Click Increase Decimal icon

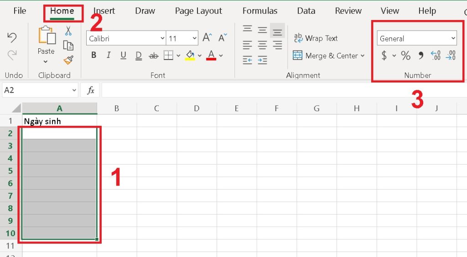point(436,55)
